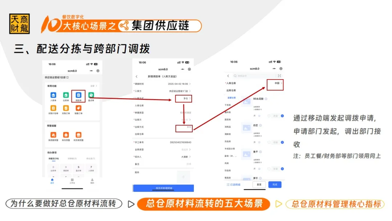
Task: Open the 盘点单 pie-chart icon
Action: (91, 95)
